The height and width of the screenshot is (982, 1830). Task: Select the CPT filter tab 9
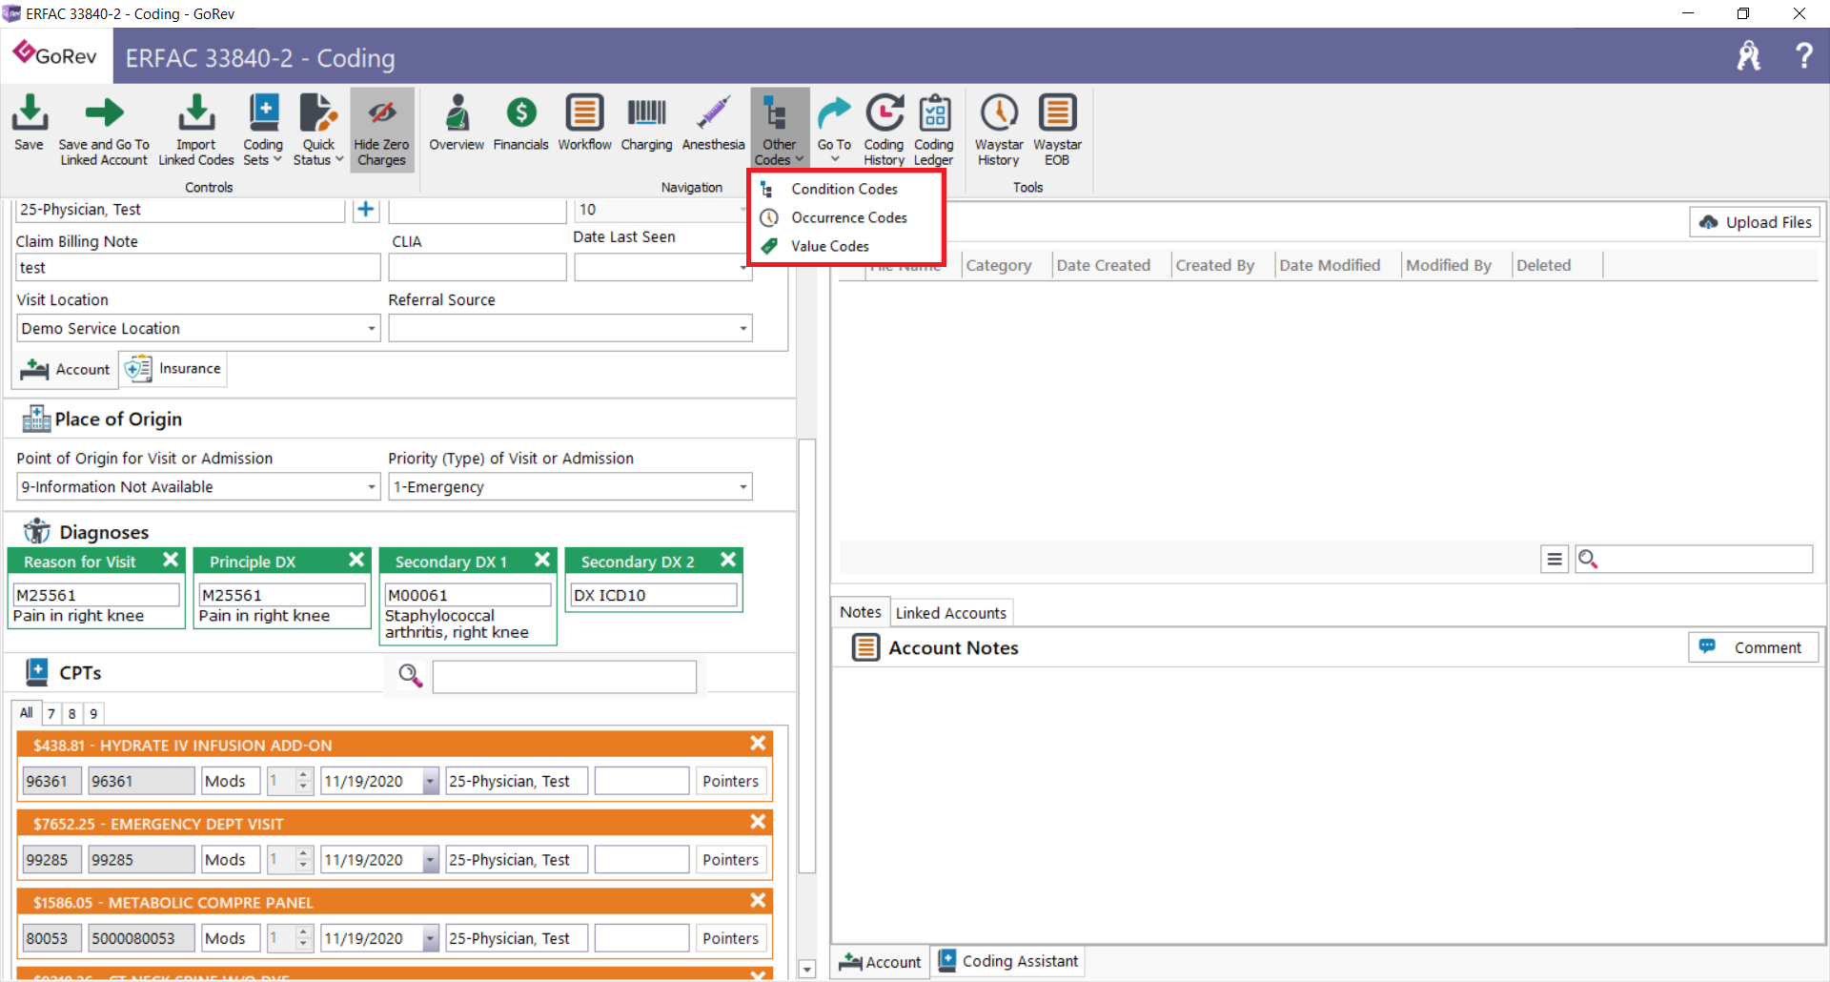tap(93, 713)
